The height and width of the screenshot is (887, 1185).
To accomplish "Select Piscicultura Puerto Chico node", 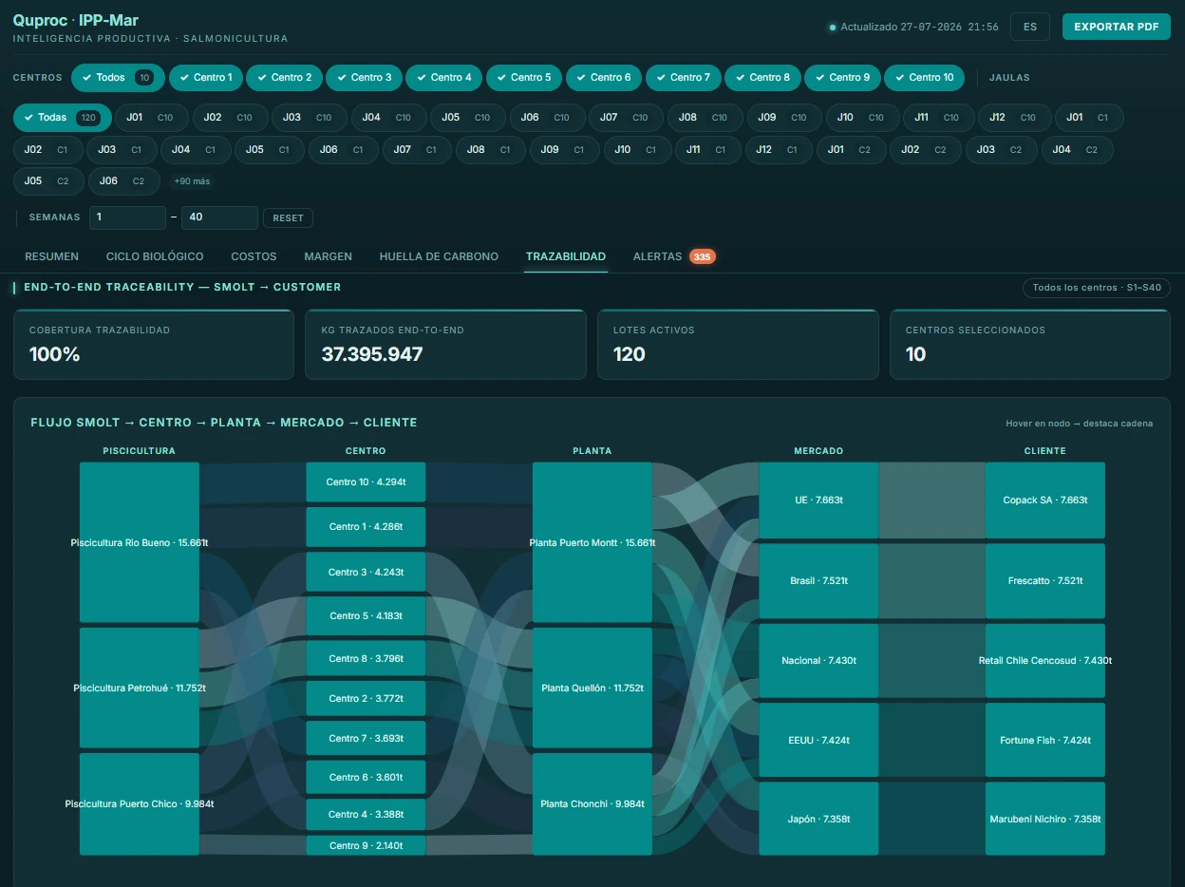I will tap(140, 804).
